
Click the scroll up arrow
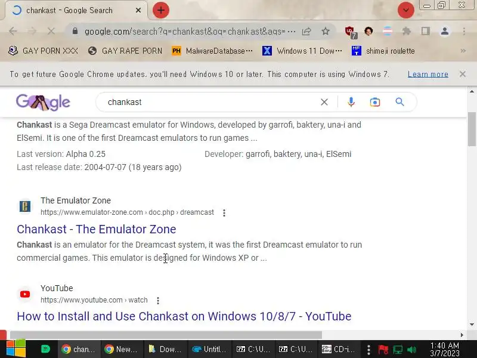[x=472, y=91]
